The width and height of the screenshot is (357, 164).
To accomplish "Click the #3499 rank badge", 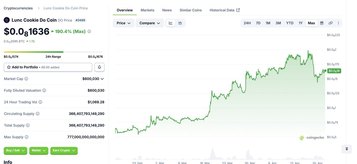I will (x=80, y=20).
